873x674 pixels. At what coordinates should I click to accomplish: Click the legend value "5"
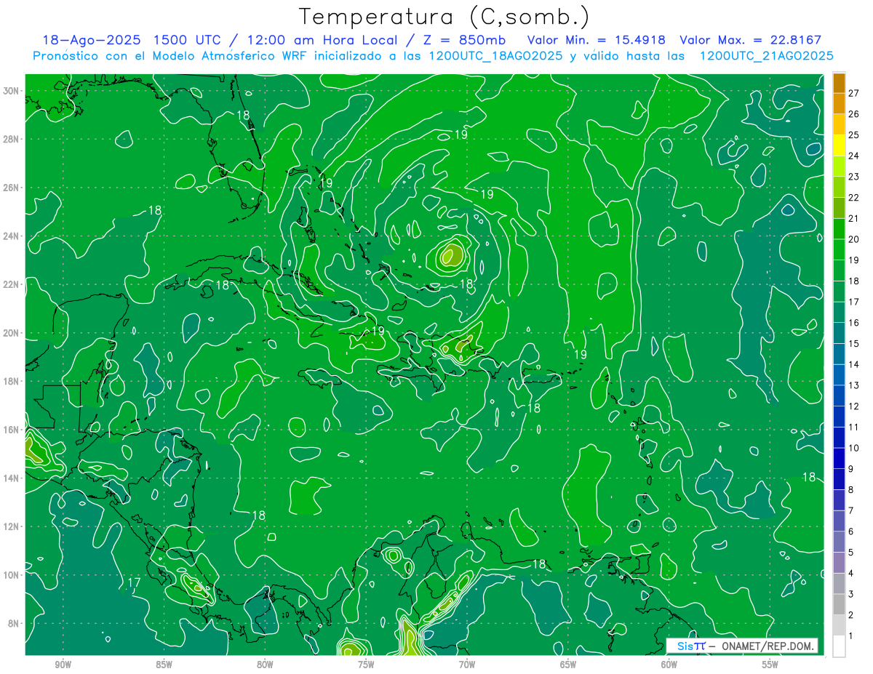[851, 553]
